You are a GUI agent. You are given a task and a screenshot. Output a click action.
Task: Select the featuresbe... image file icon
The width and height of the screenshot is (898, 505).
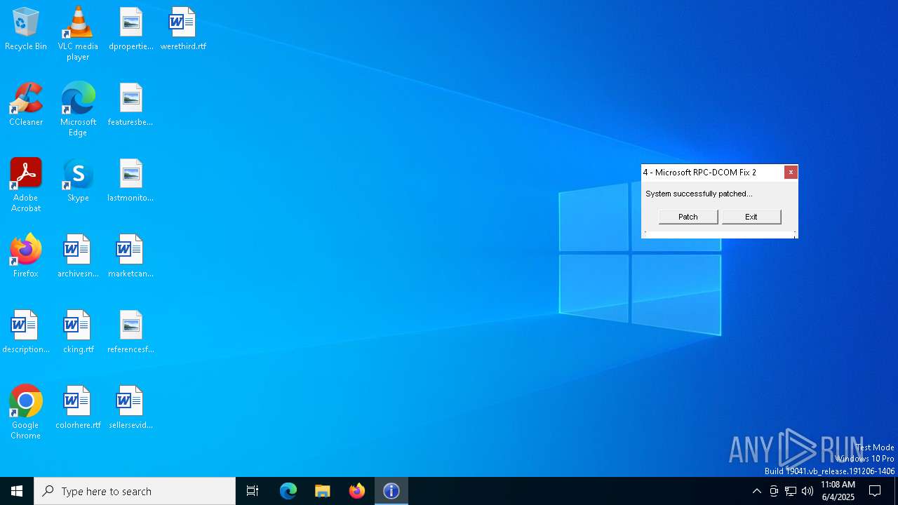click(x=130, y=105)
